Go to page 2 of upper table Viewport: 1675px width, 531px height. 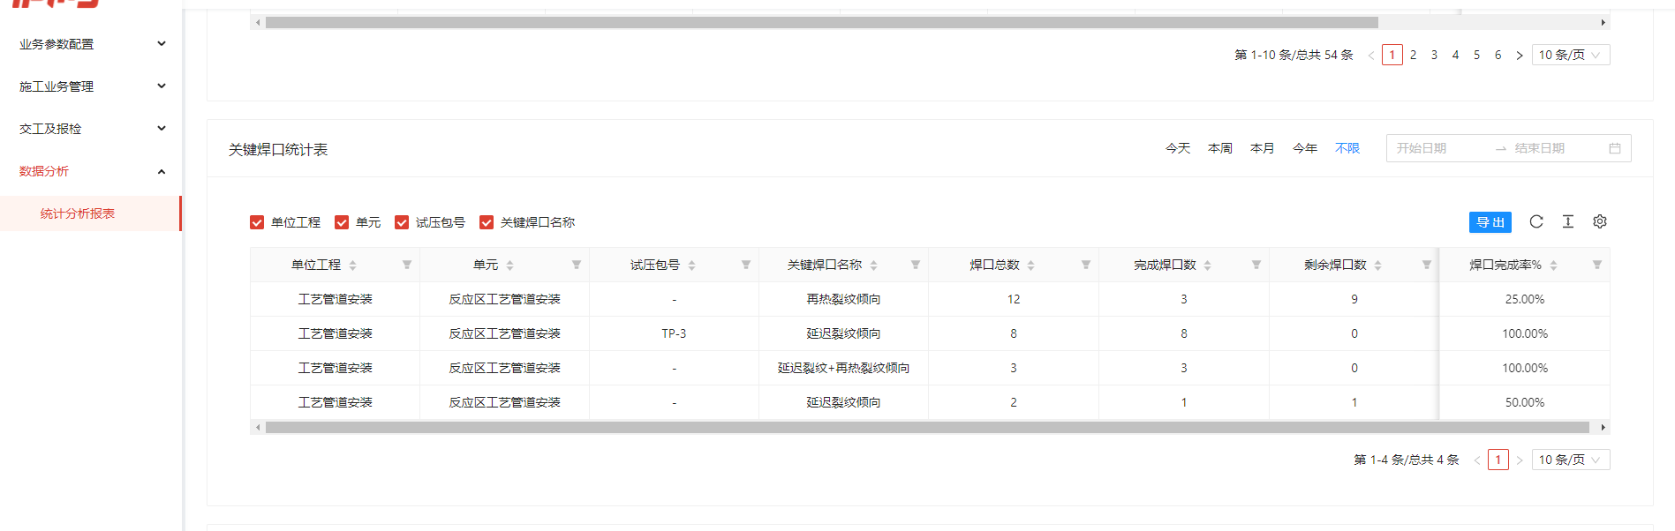[1414, 55]
